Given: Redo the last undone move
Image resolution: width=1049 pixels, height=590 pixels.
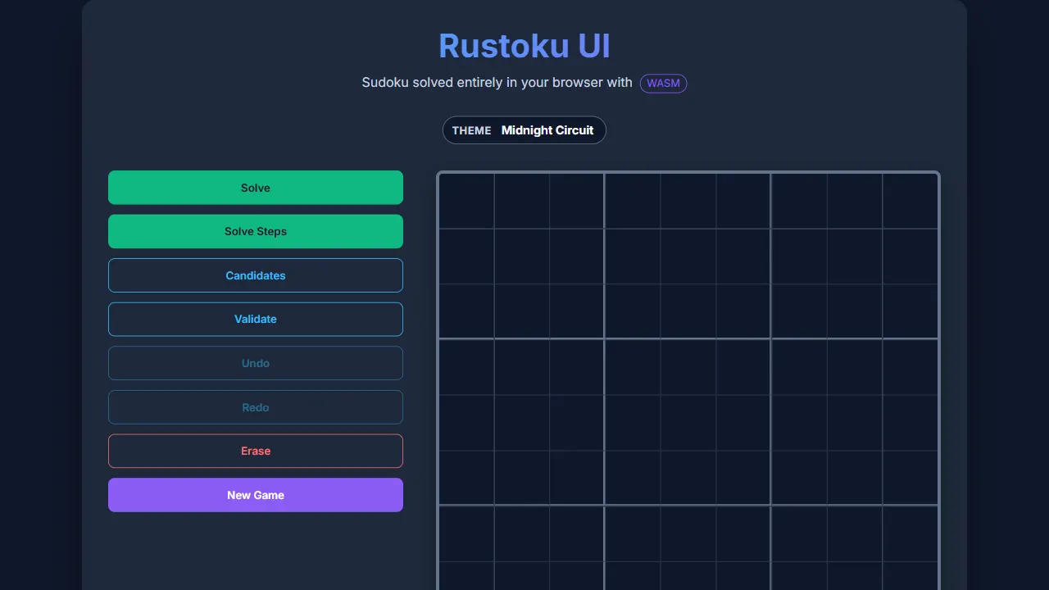Looking at the screenshot, I should point(256,407).
